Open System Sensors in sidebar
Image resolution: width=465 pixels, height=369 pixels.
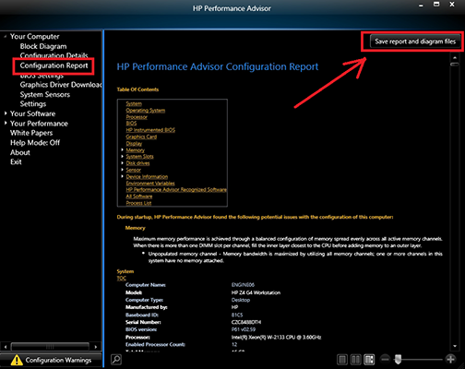[x=45, y=94]
